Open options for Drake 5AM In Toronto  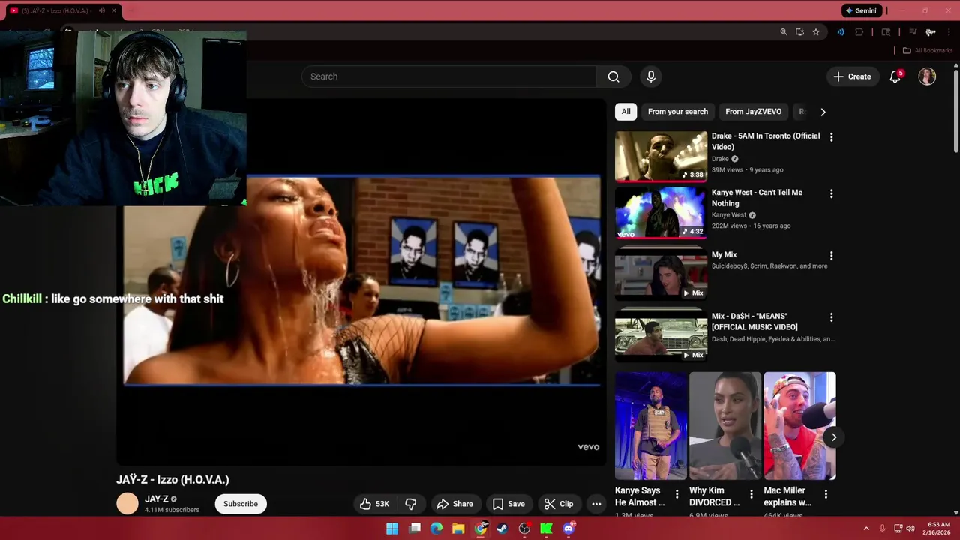[x=831, y=137]
